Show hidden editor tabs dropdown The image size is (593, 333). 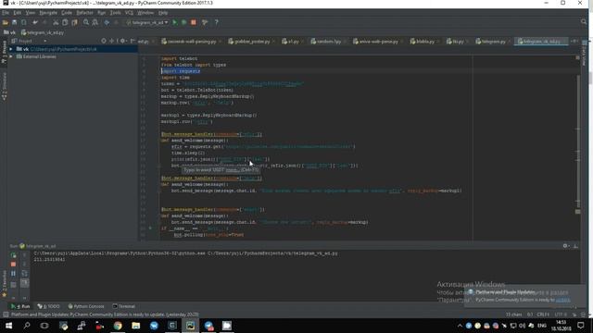[x=574, y=41]
